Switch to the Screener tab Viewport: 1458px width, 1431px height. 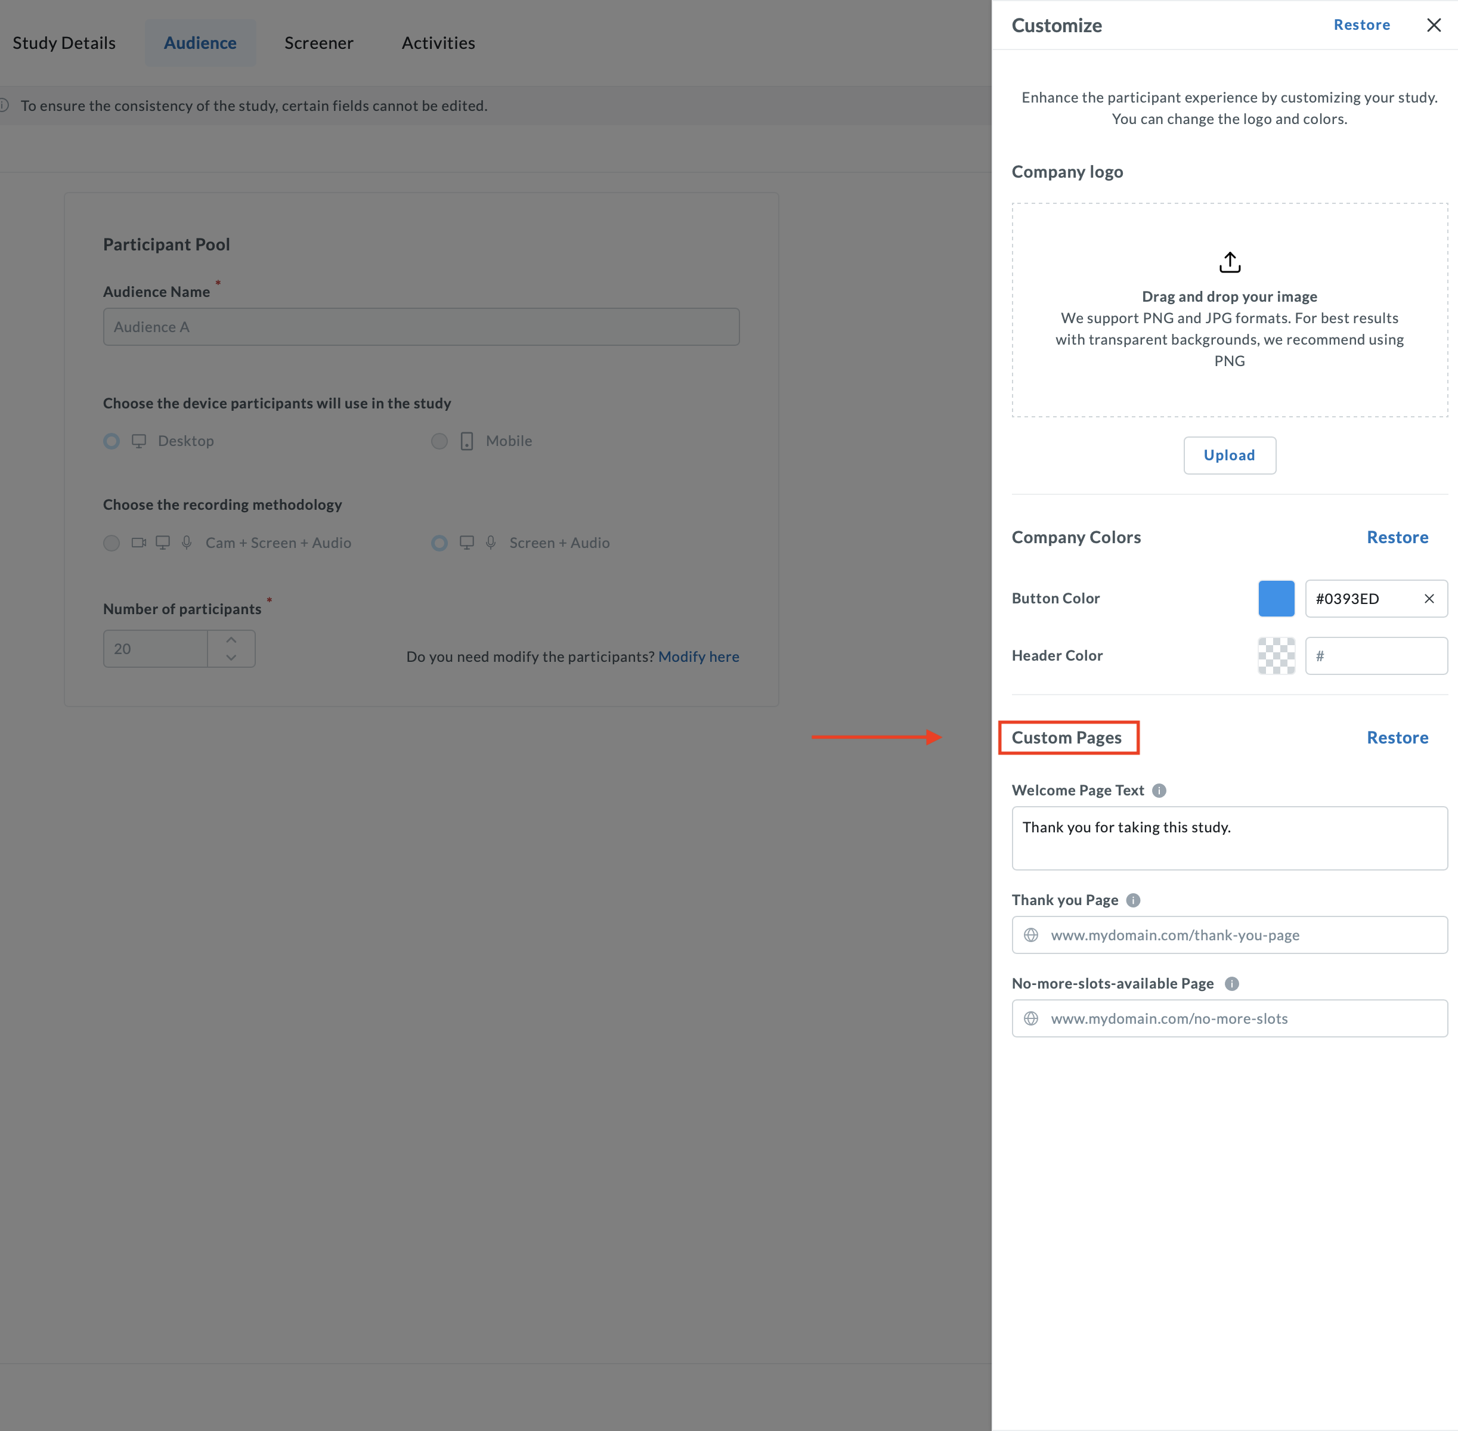point(318,43)
